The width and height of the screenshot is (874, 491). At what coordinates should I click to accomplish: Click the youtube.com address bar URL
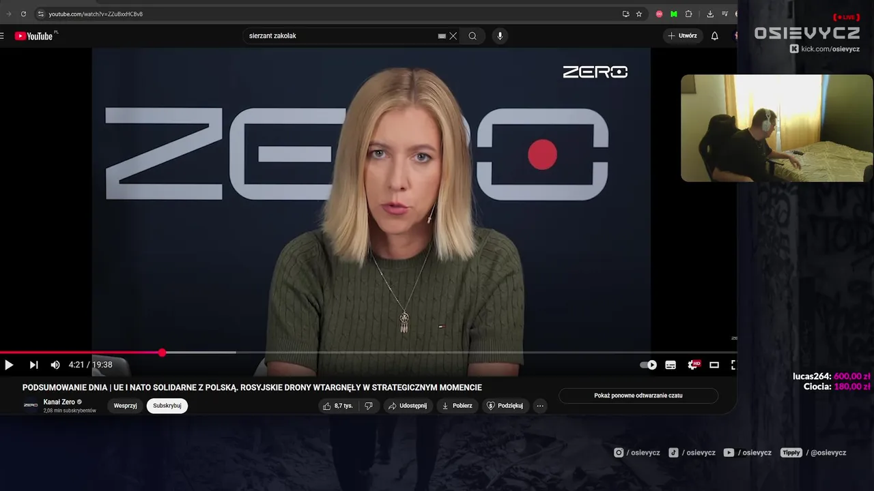(96, 14)
